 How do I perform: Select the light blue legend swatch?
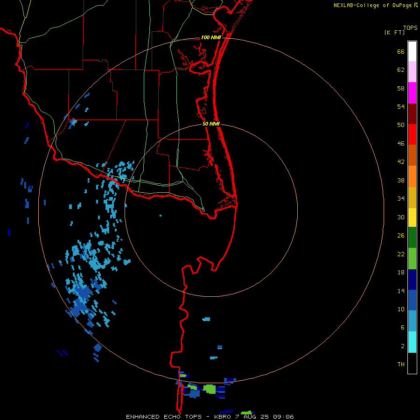[x=412, y=321]
